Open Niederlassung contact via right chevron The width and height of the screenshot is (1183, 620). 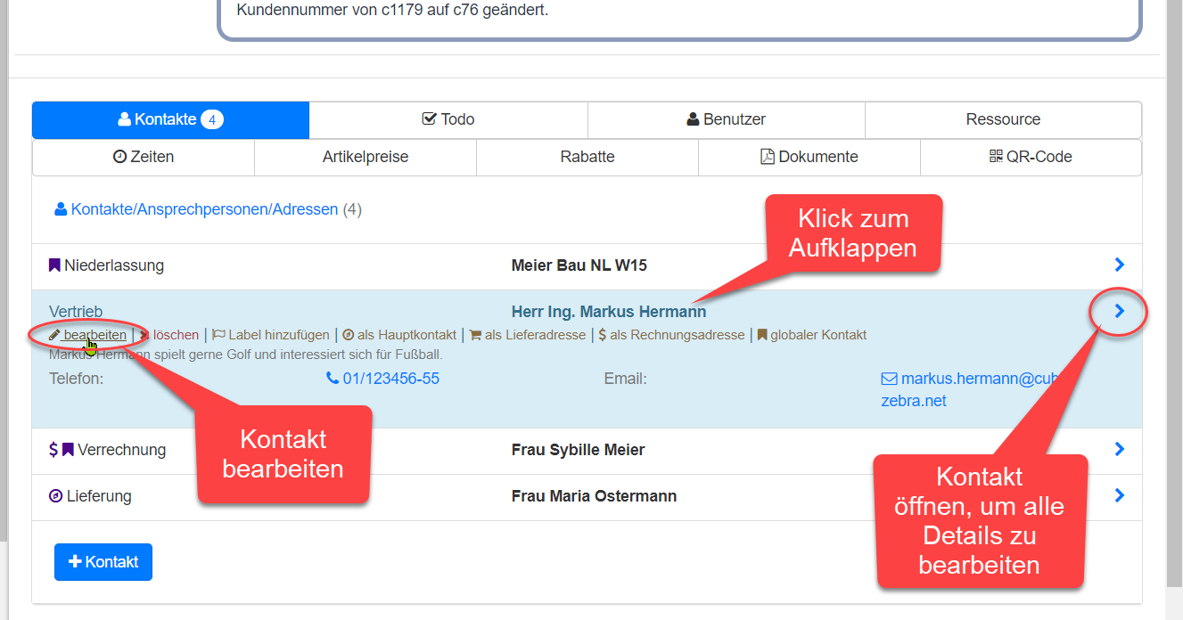pos(1120,265)
